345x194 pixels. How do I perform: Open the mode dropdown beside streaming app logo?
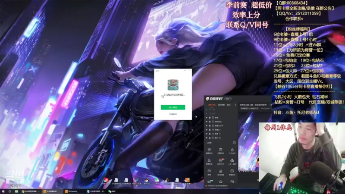pos(228,99)
